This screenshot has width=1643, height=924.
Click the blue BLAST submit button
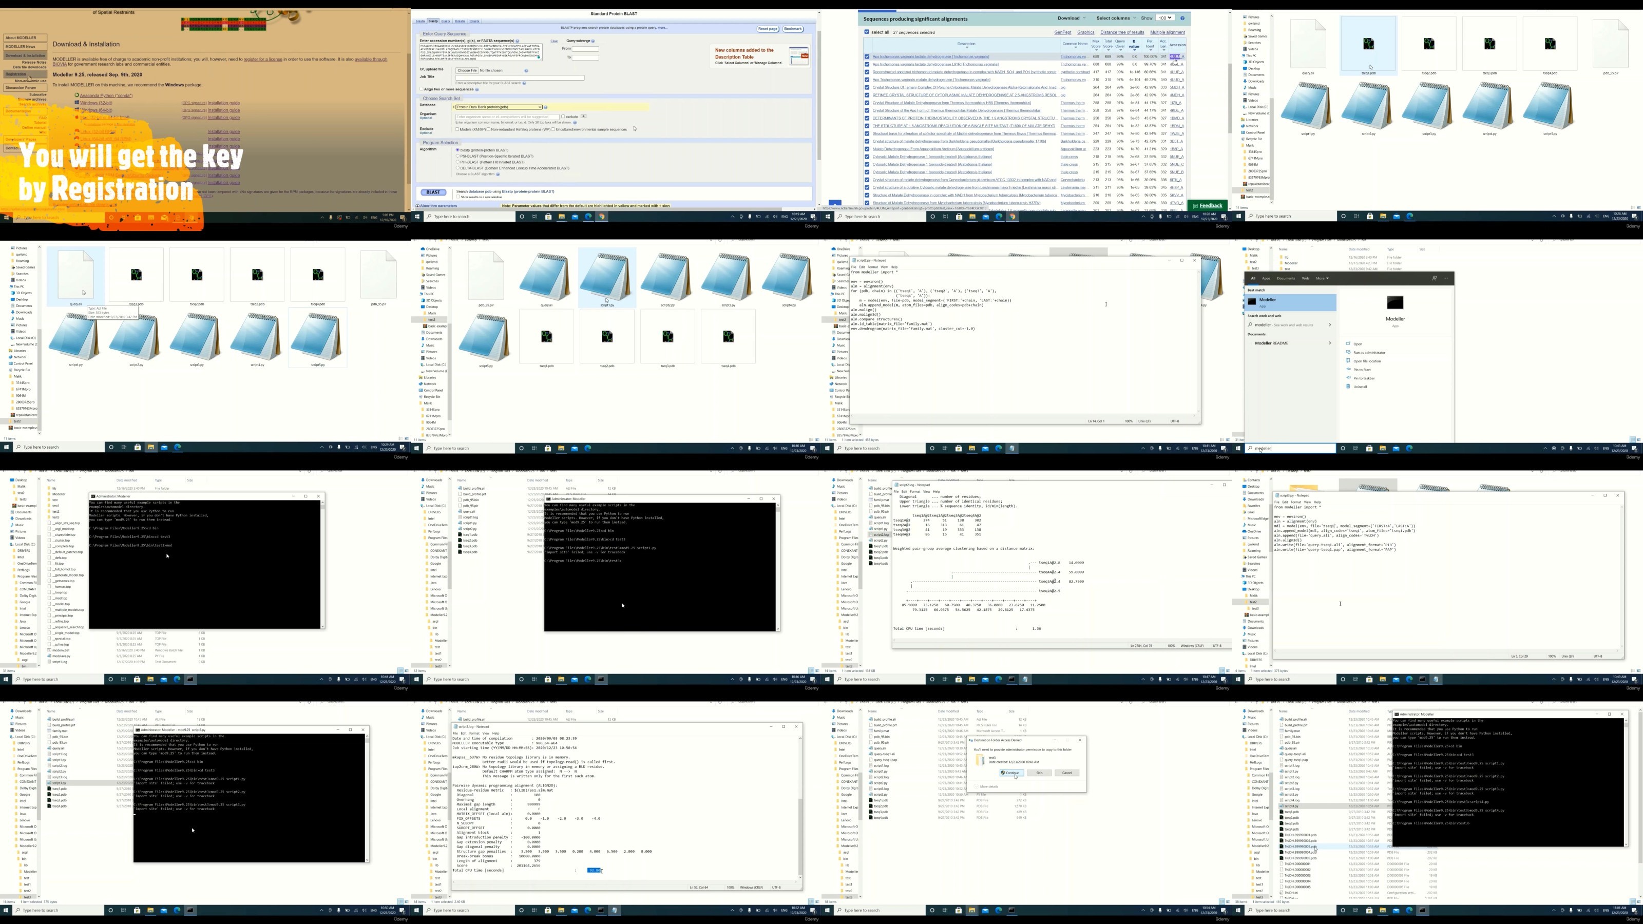point(433,192)
